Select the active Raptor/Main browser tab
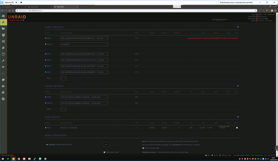Screen dimensions: 278x161 click(66, 7)
